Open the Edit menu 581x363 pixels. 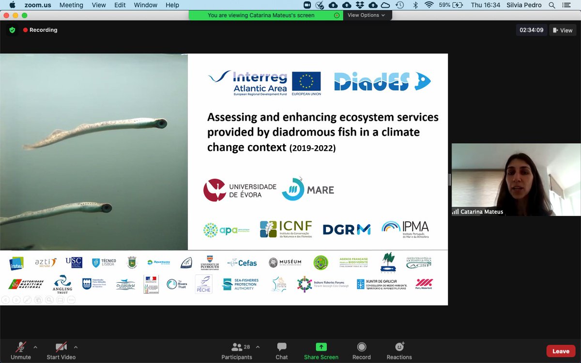click(x=120, y=5)
